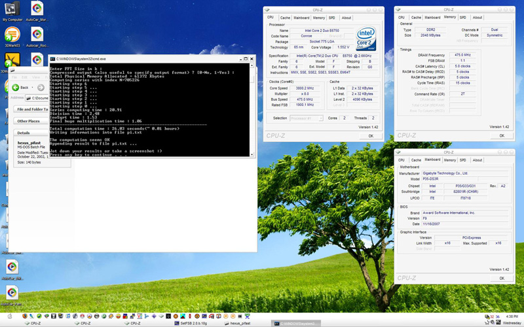Open the File menu in Explorer window
The width and height of the screenshot is (524, 327).
tap(14, 77)
